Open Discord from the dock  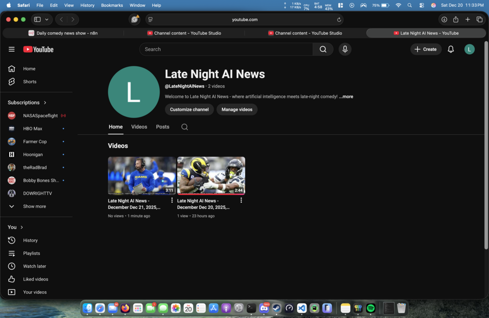[x=264, y=308]
